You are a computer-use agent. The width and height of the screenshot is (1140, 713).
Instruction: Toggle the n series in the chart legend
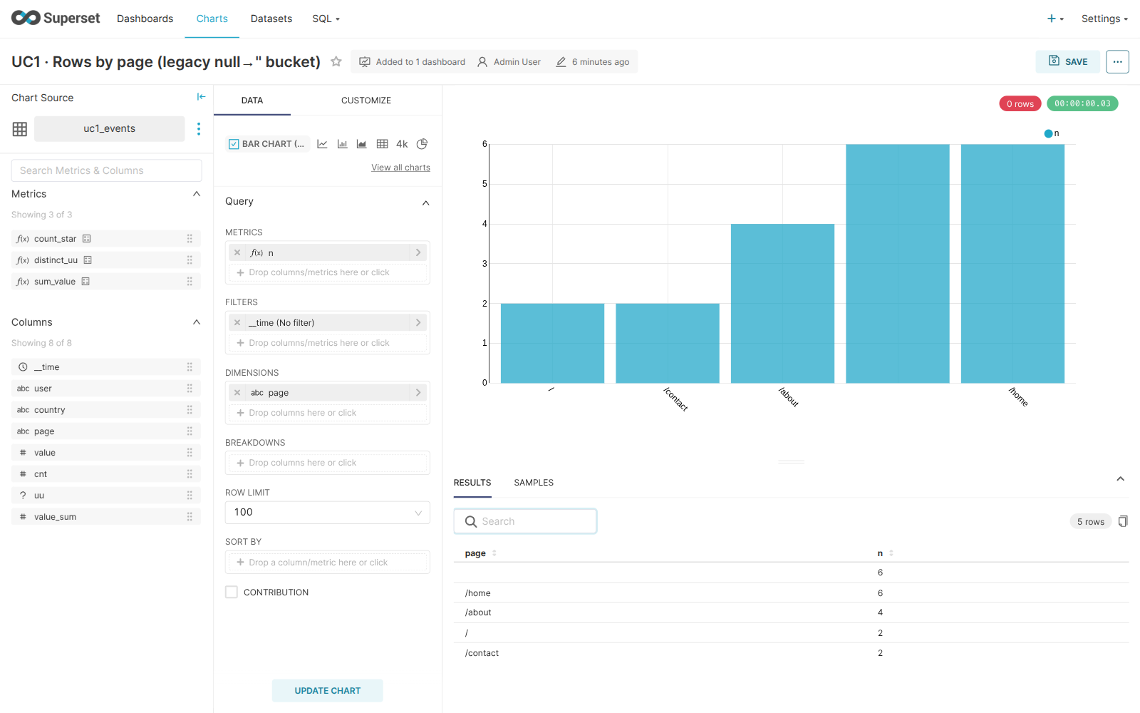coord(1052,133)
